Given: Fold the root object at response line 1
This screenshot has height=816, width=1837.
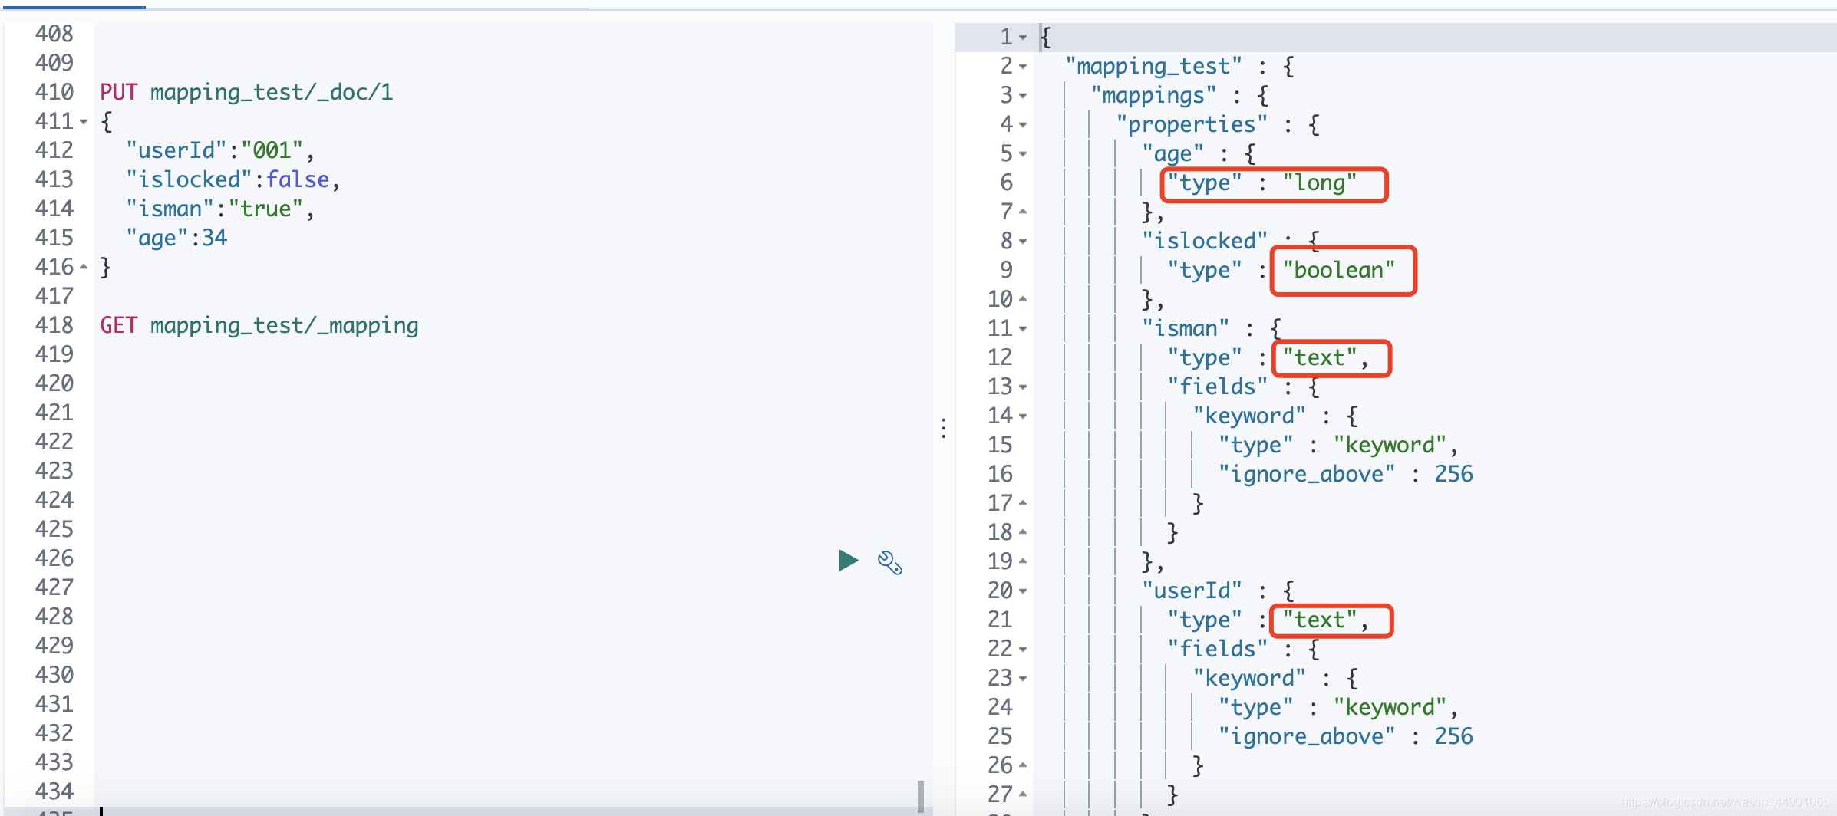Looking at the screenshot, I should pyautogui.click(x=1023, y=37).
